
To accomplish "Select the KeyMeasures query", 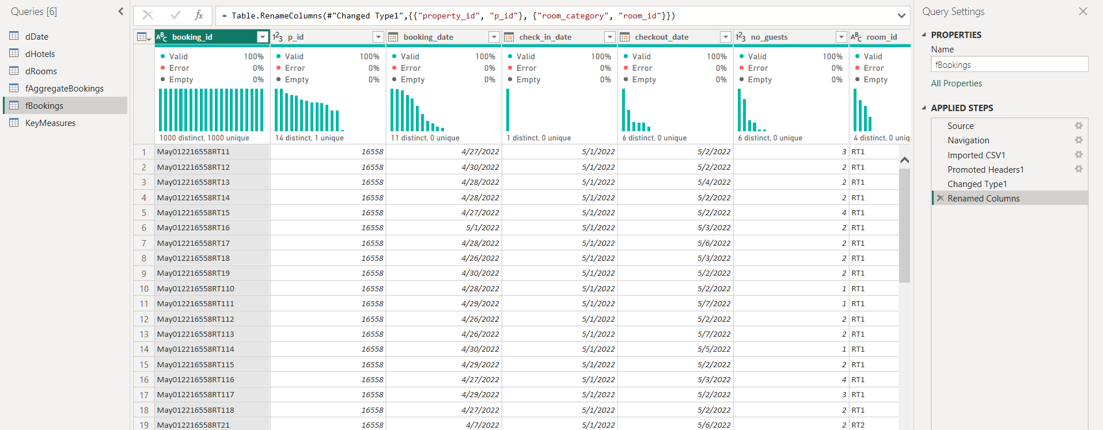I will click(65, 123).
